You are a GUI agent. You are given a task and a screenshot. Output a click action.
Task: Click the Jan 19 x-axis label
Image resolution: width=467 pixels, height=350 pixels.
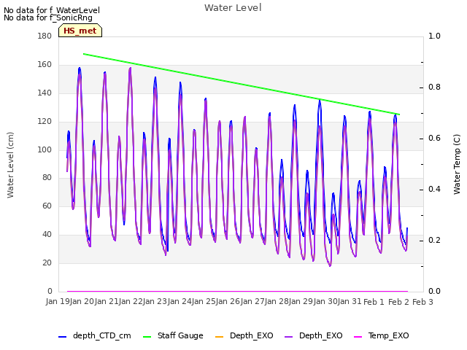[x=58, y=301]
